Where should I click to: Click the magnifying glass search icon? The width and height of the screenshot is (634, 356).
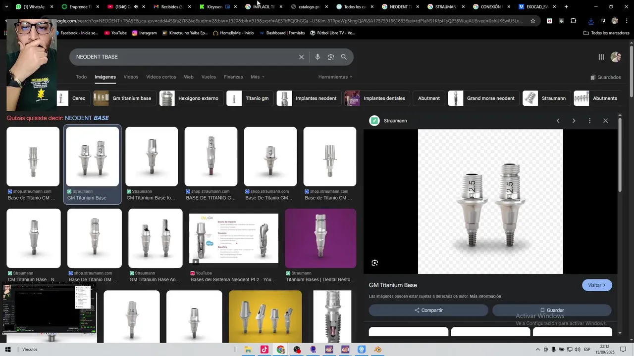pos(344,57)
